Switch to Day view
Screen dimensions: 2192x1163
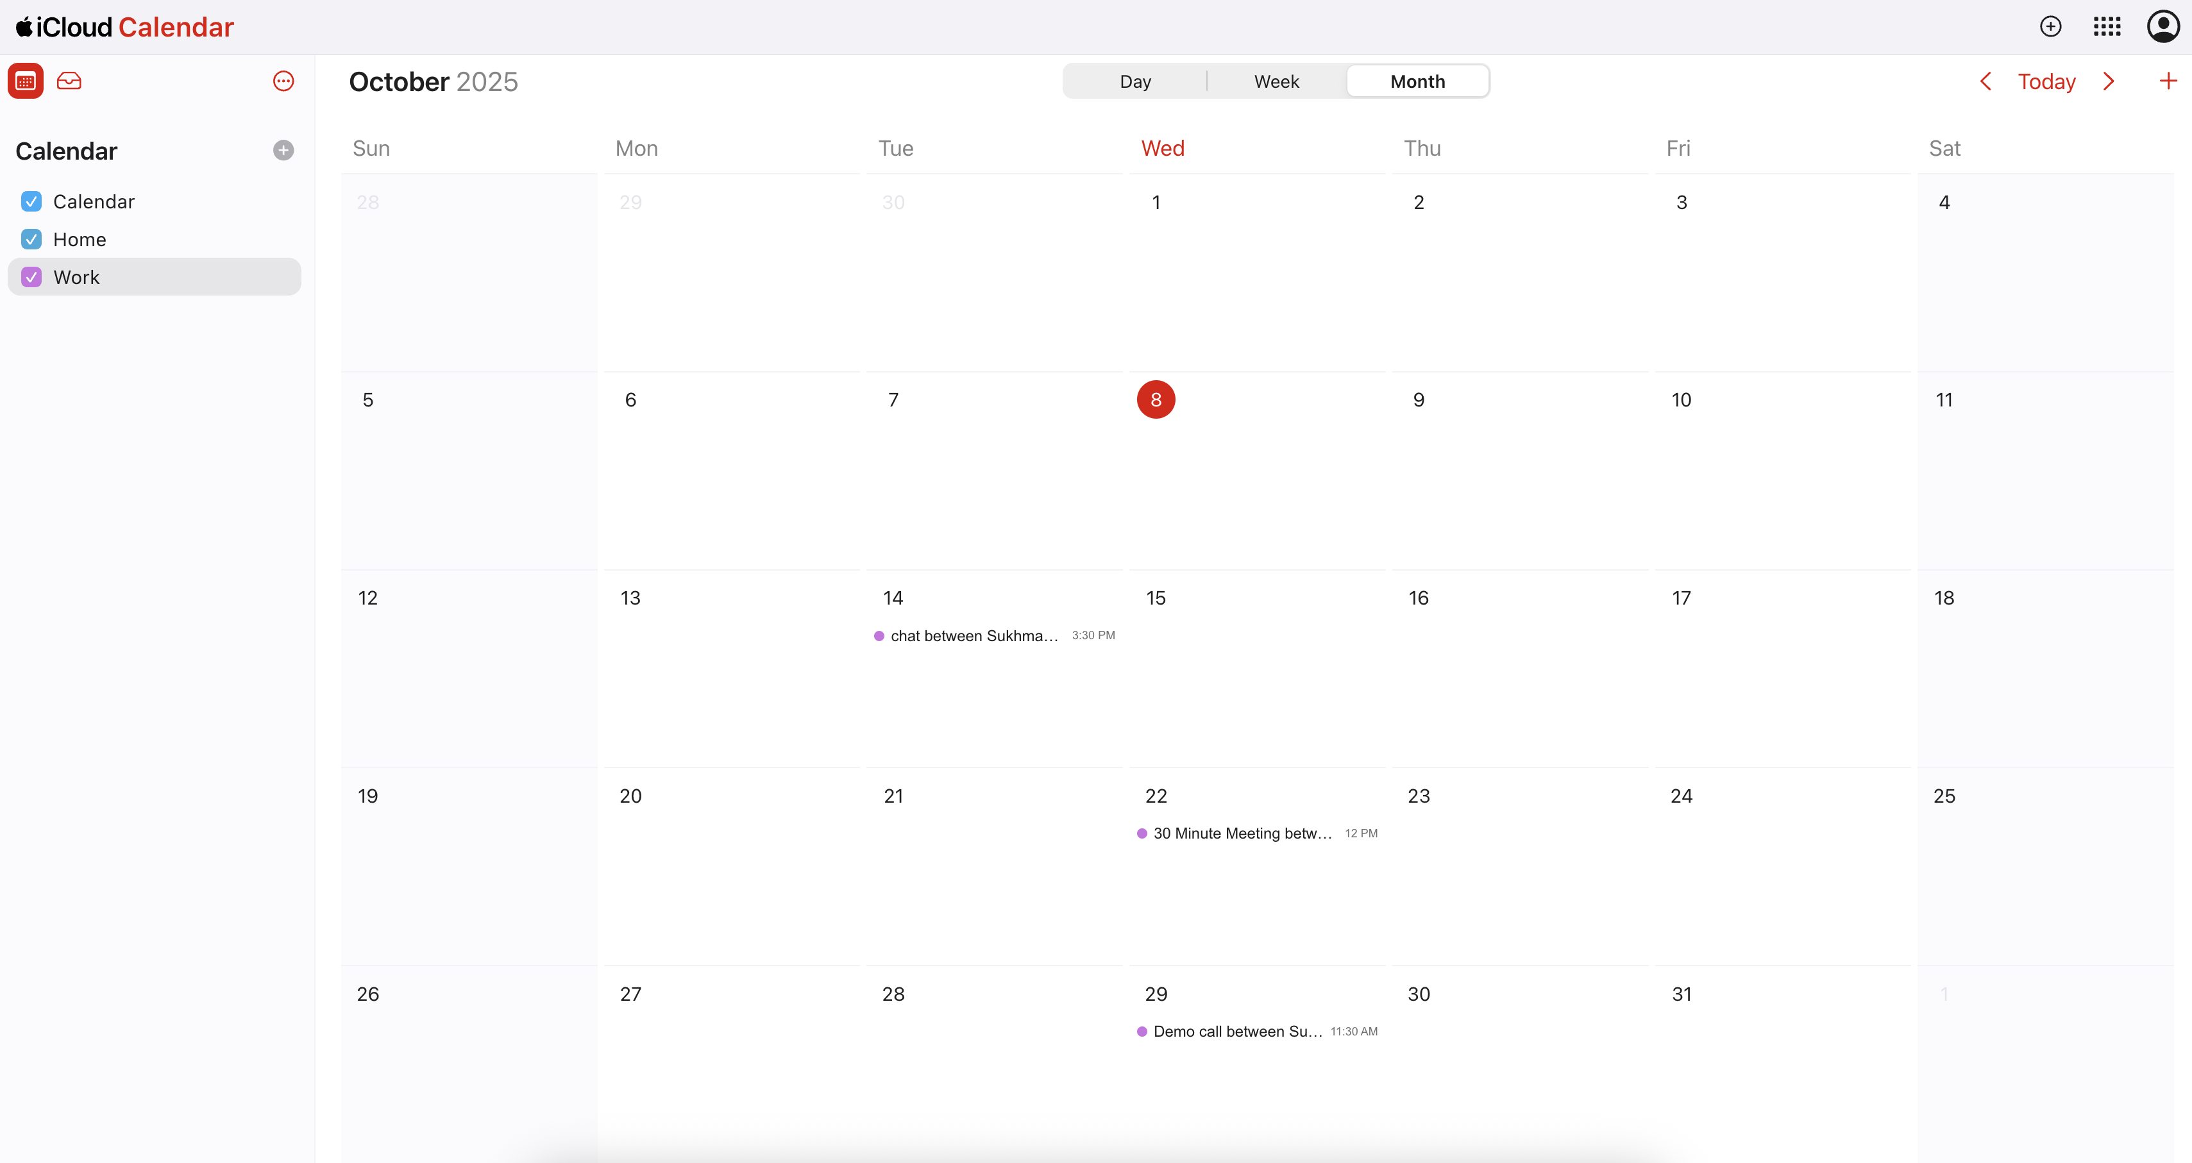(1134, 81)
